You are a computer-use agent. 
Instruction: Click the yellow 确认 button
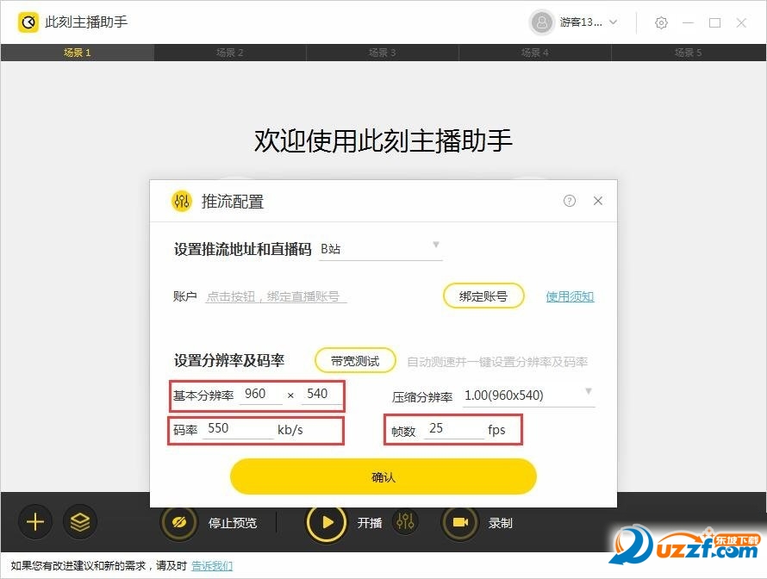pos(383,476)
